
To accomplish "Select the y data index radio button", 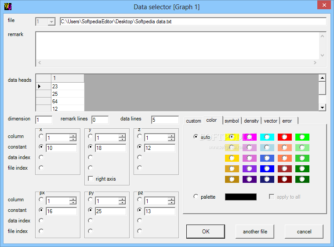I will tap(91, 157).
